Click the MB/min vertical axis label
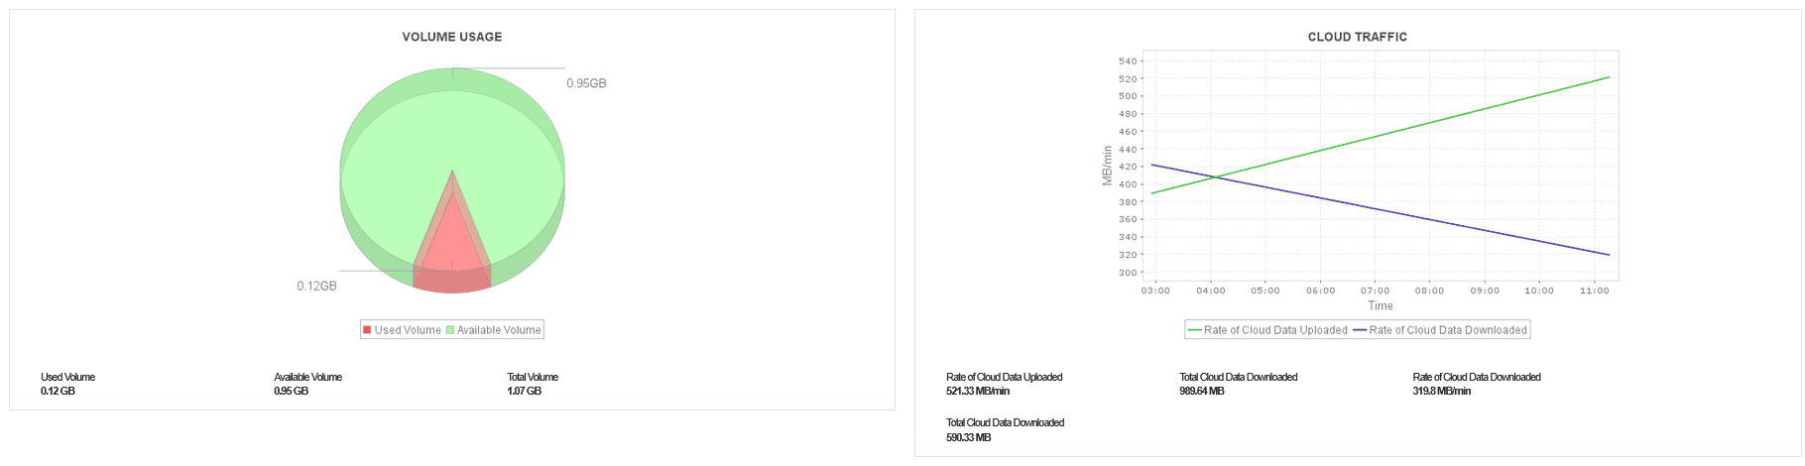Viewport: 1805px width, 466px height. coord(1108,166)
